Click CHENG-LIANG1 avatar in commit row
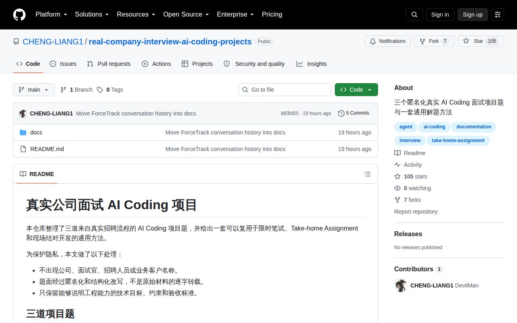The image size is (517, 323). point(23,113)
